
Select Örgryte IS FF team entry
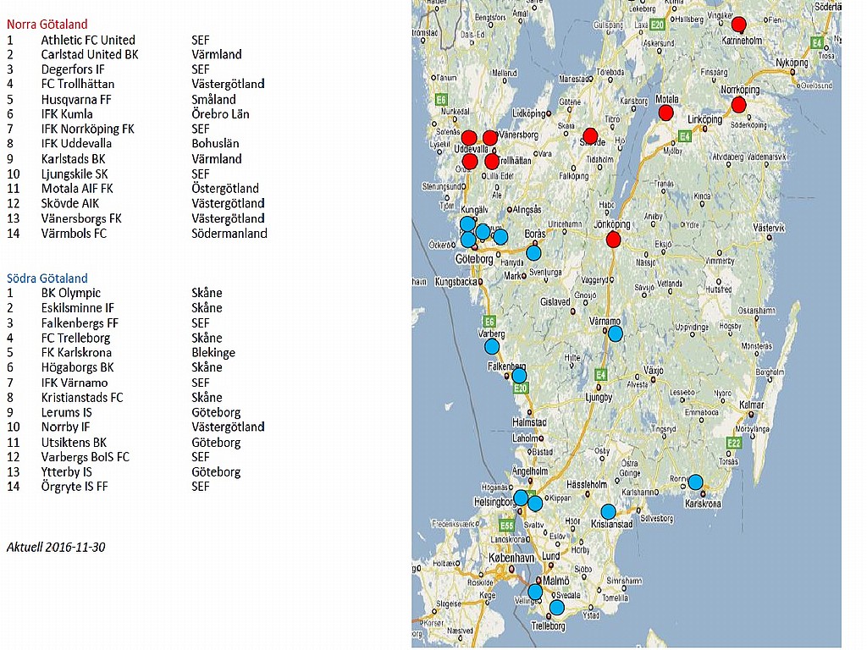point(75,487)
